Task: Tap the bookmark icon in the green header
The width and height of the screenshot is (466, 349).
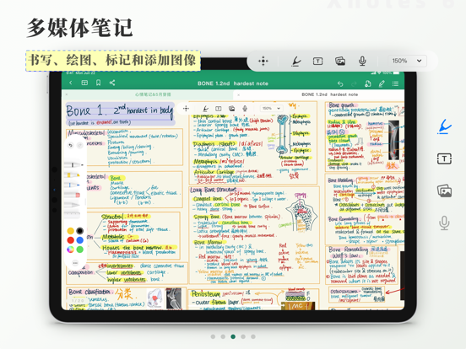Action: pos(99,83)
